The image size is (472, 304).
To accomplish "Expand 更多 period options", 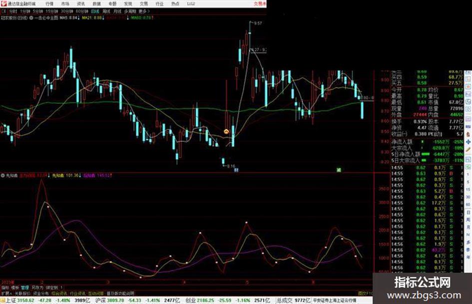I will 144,11.
